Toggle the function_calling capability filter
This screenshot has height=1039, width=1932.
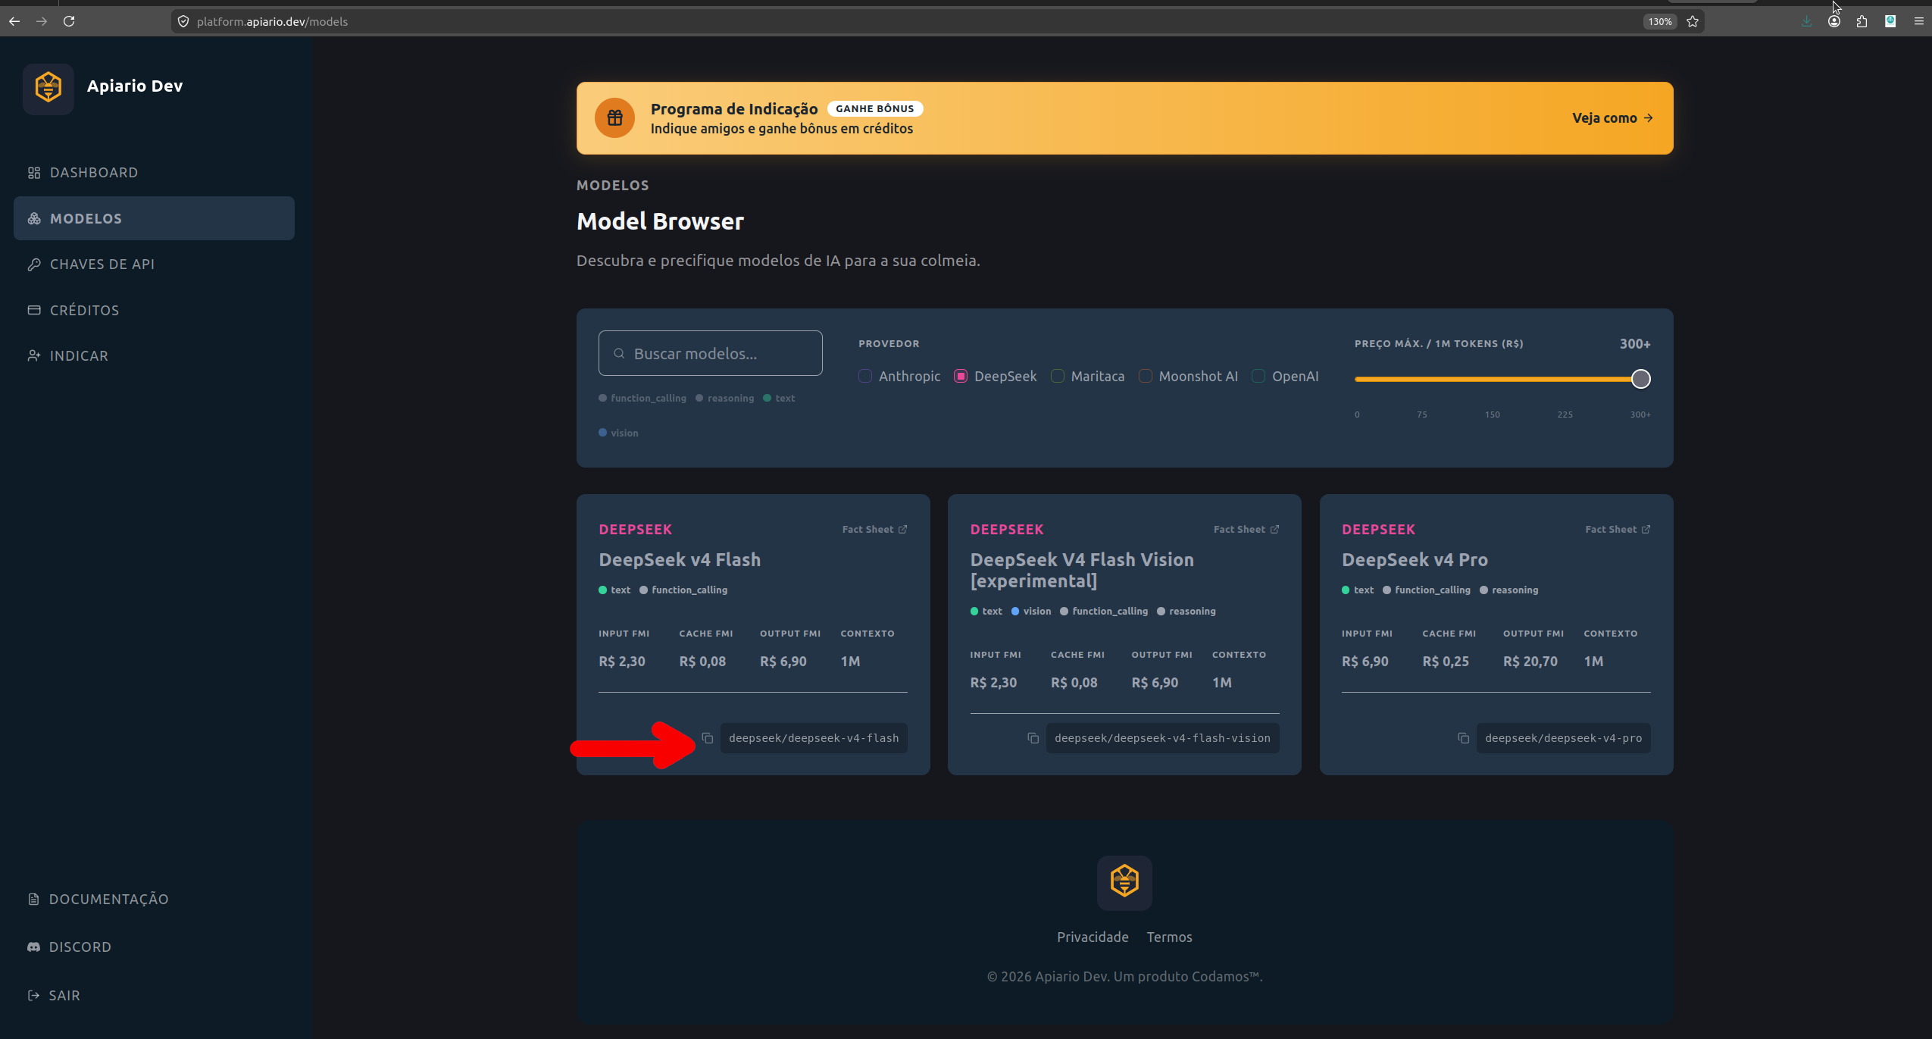point(642,398)
